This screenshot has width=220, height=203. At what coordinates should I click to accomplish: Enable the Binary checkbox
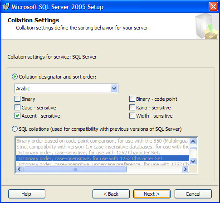[x=17, y=99]
